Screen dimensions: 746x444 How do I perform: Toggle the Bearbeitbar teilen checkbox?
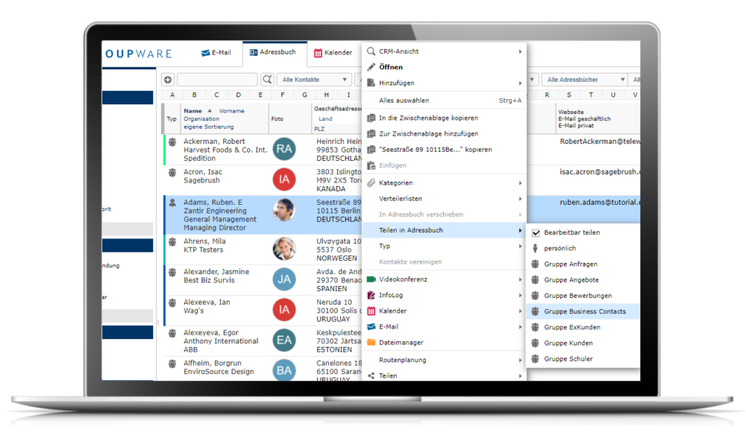(x=536, y=232)
